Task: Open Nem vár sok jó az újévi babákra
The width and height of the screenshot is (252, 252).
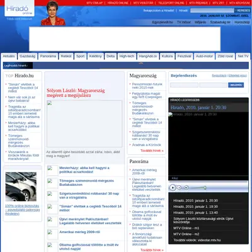Action: 21,99
